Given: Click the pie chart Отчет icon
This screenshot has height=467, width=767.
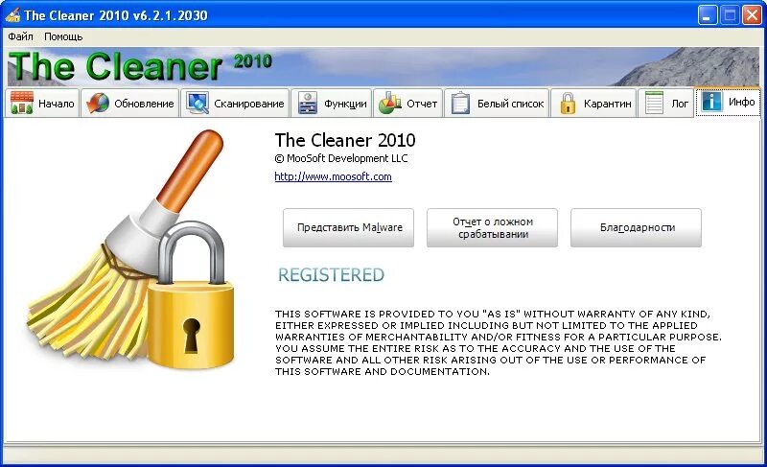Looking at the screenshot, I should click(x=390, y=104).
